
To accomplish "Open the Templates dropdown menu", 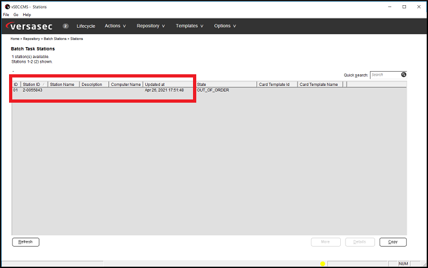I will tap(189, 26).
